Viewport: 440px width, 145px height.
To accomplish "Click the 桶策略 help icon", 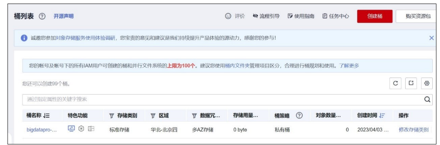I will (x=300, y=115).
